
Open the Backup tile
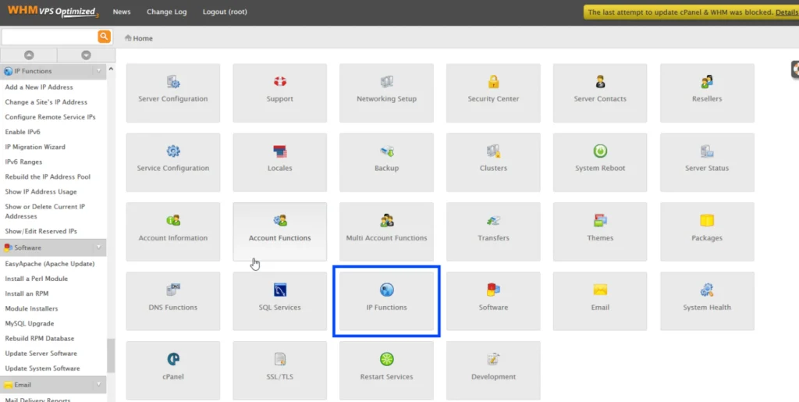386,162
